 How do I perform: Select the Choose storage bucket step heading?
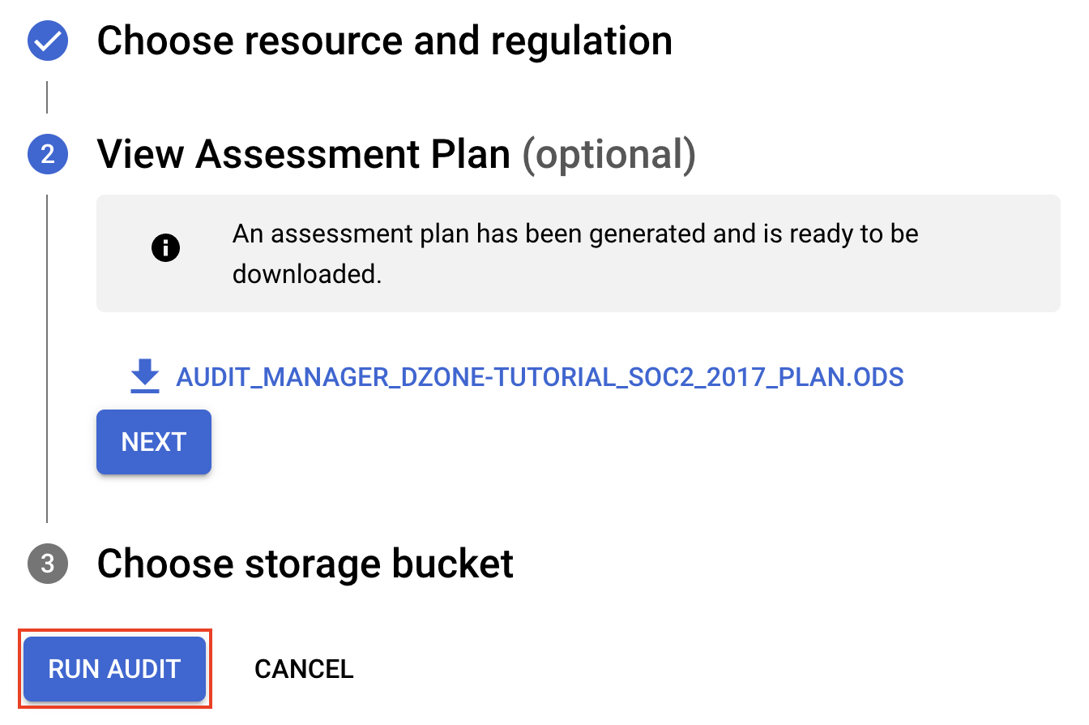pyautogui.click(x=305, y=564)
